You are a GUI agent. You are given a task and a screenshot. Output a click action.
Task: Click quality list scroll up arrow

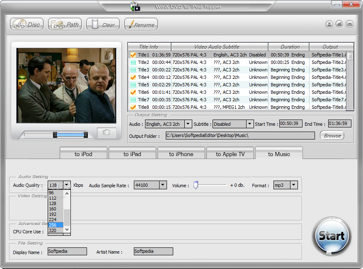67,193
